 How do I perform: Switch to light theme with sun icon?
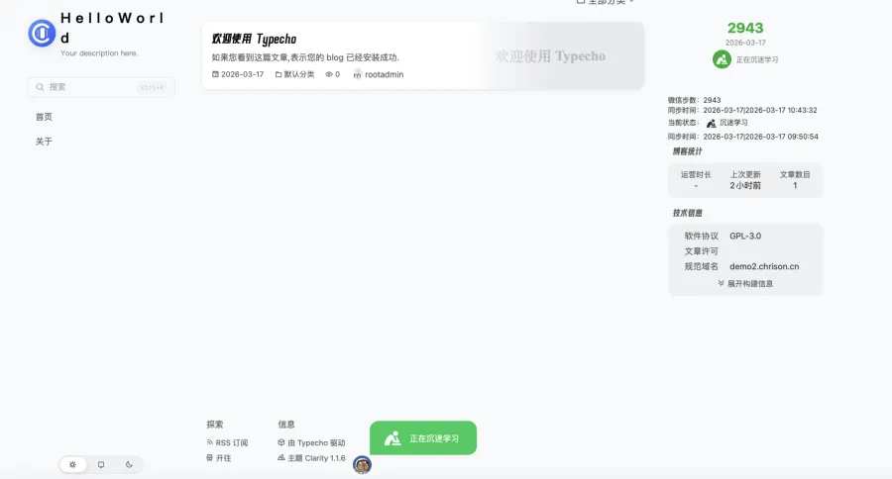(72, 464)
